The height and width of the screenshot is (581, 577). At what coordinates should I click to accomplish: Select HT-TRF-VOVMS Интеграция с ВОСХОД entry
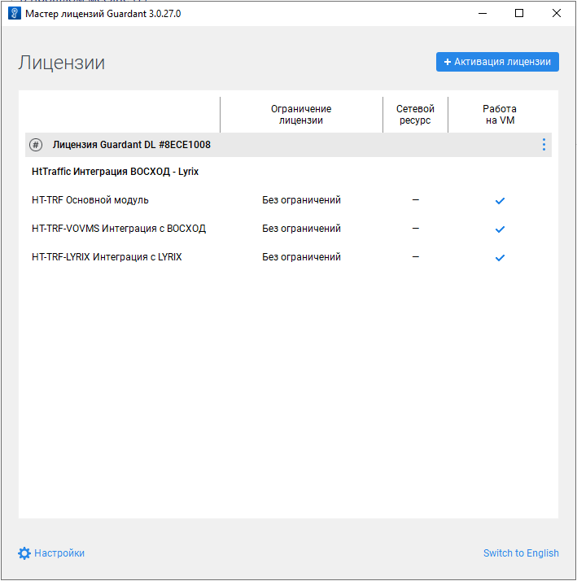[119, 229]
